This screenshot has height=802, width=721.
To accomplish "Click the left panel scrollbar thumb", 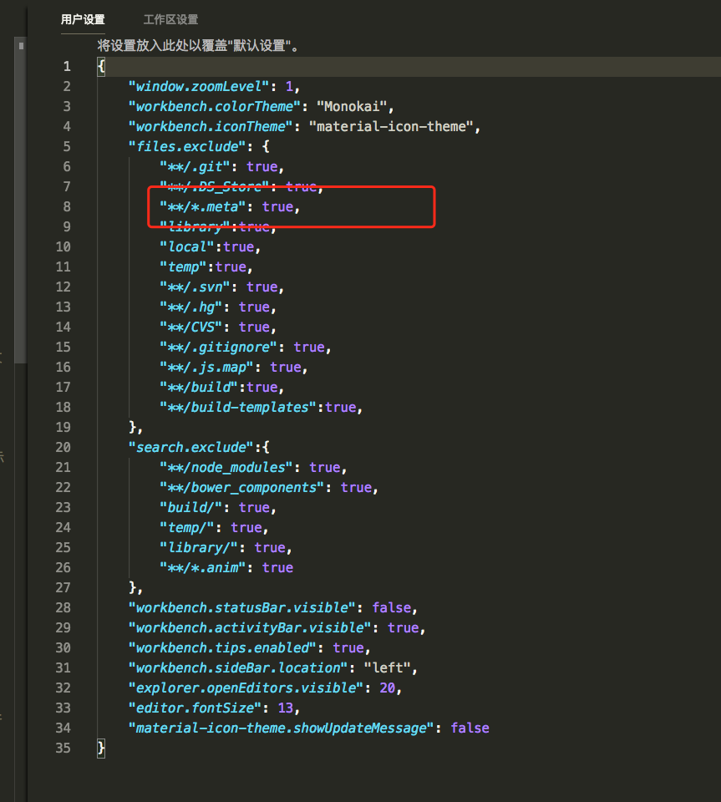I will [x=22, y=200].
